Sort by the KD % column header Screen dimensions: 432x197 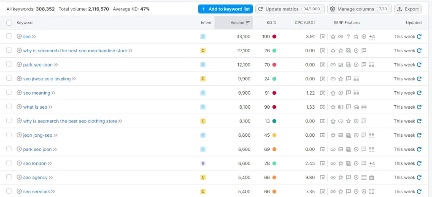[x=271, y=23]
